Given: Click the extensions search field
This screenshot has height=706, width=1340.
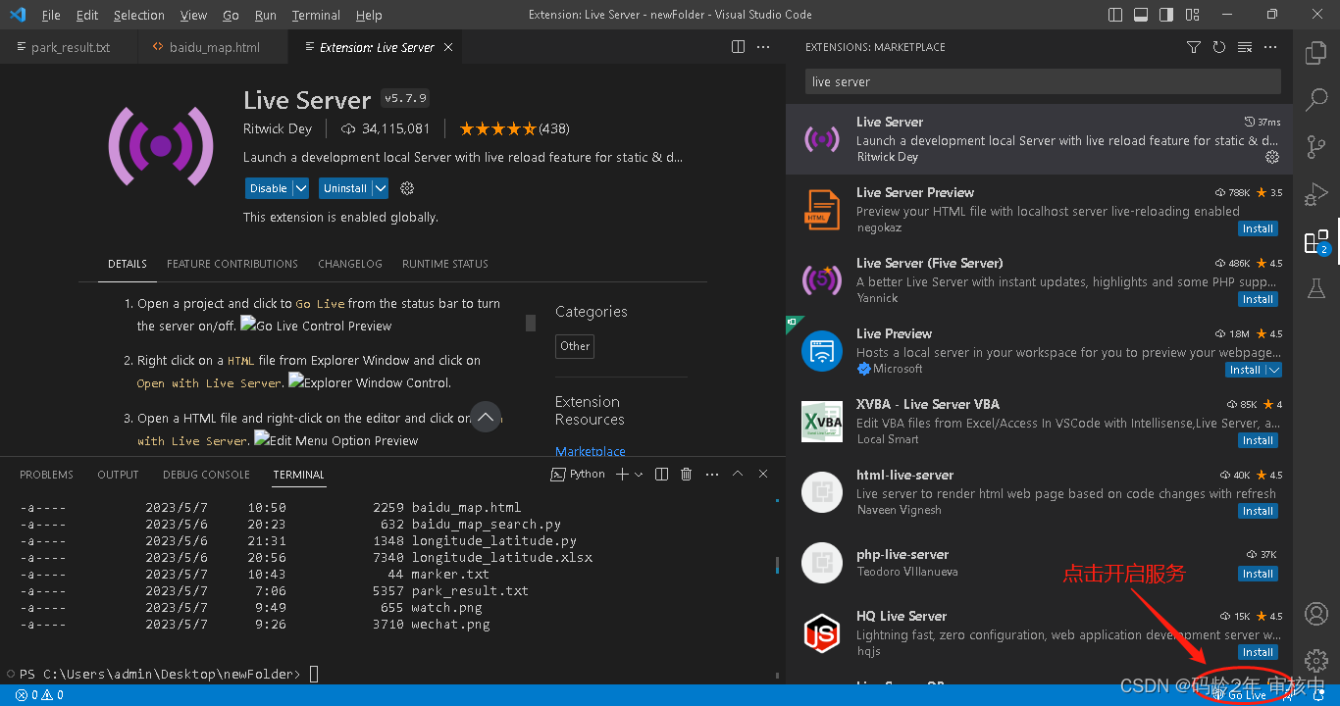Looking at the screenshot, I should point(1043,82).
